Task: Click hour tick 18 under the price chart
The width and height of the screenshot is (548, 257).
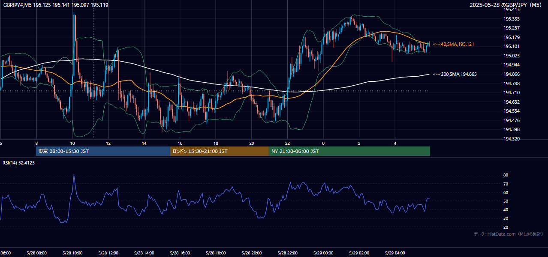Action: [216, 143]
